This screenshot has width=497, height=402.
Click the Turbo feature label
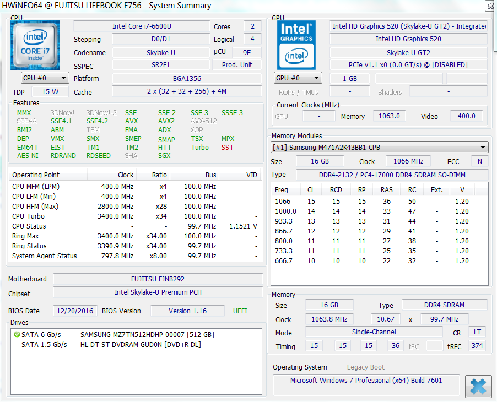199,148
